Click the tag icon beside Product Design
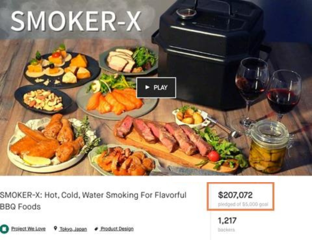This screenshot has width=312, height=240. point(96,229)
